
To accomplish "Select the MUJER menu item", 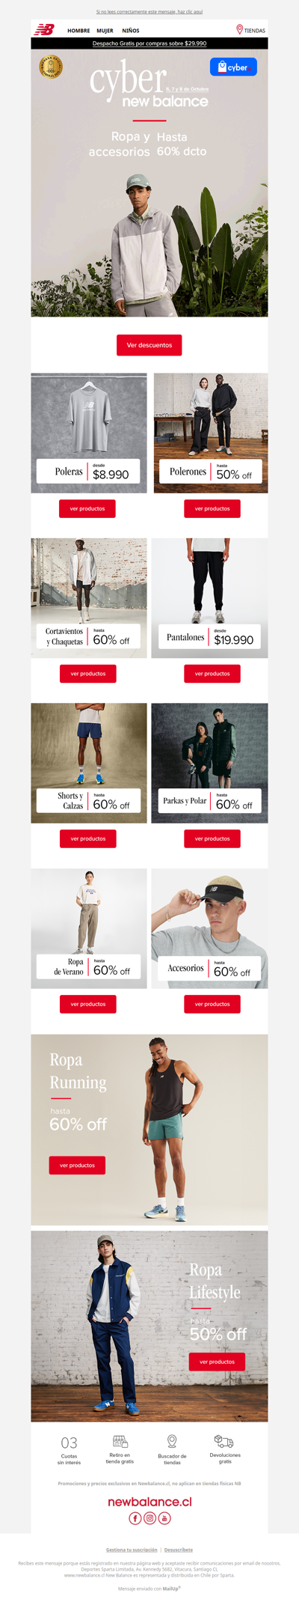I will tap(105, 31).
